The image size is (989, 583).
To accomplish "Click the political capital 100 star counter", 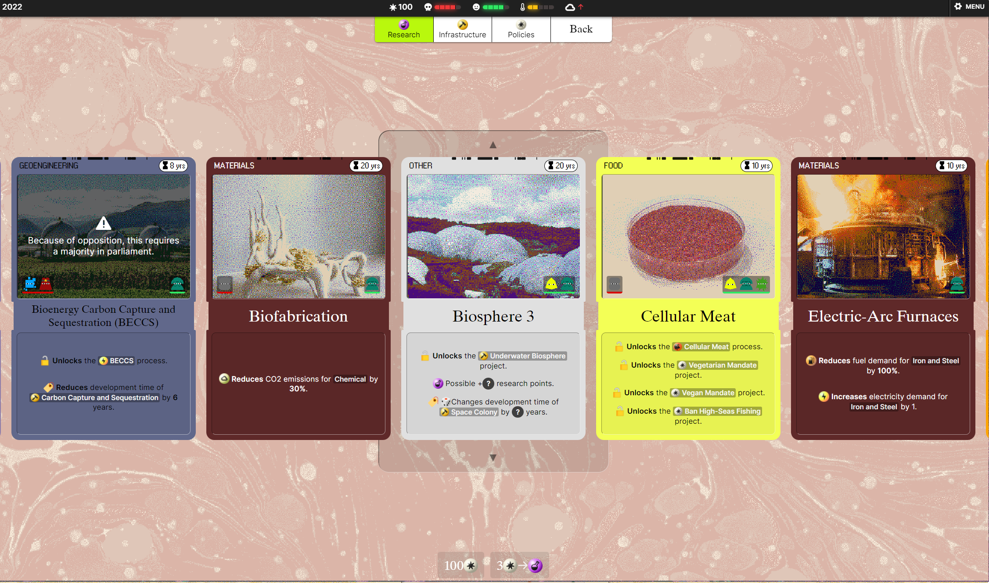I will tap(401, 7).
